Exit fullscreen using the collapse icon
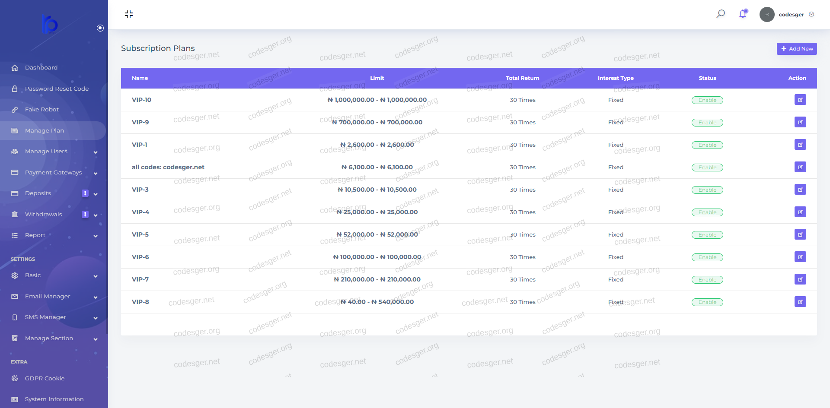This screenshot has height=408, width=830. (129, 14)
